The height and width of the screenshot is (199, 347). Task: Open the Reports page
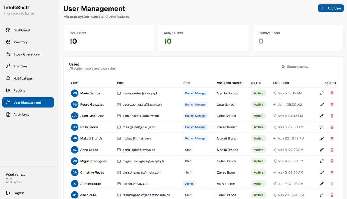point(28,90)
